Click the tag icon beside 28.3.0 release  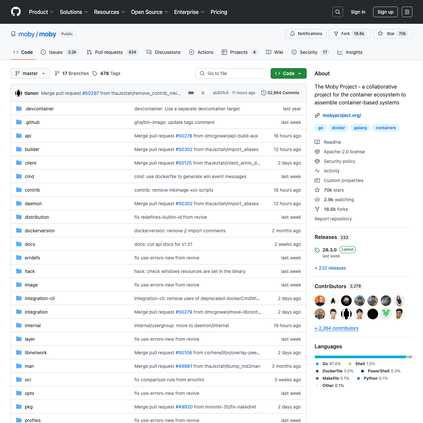click(317, 250)
